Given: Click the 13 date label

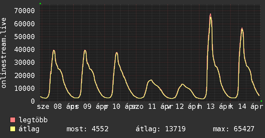Looking at the screenshot, I should tap(211, 107).
